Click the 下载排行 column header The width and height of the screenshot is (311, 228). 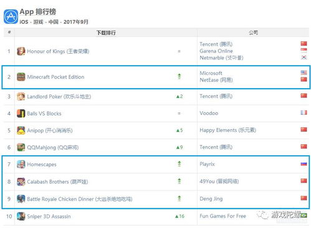(106, 32)
